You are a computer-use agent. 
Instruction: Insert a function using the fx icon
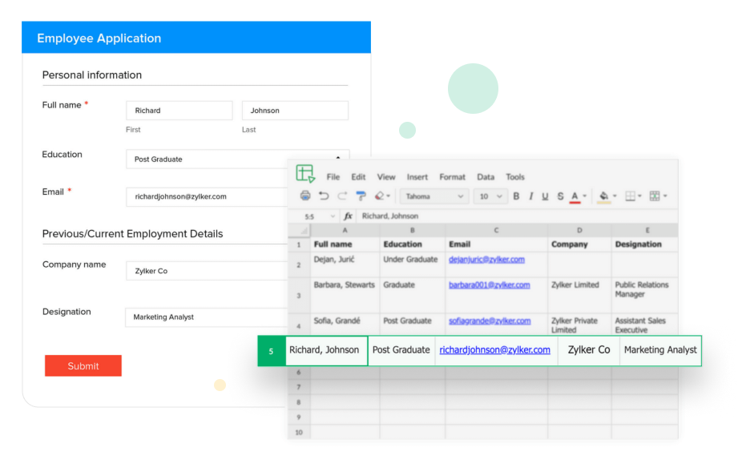pos(348,216)
